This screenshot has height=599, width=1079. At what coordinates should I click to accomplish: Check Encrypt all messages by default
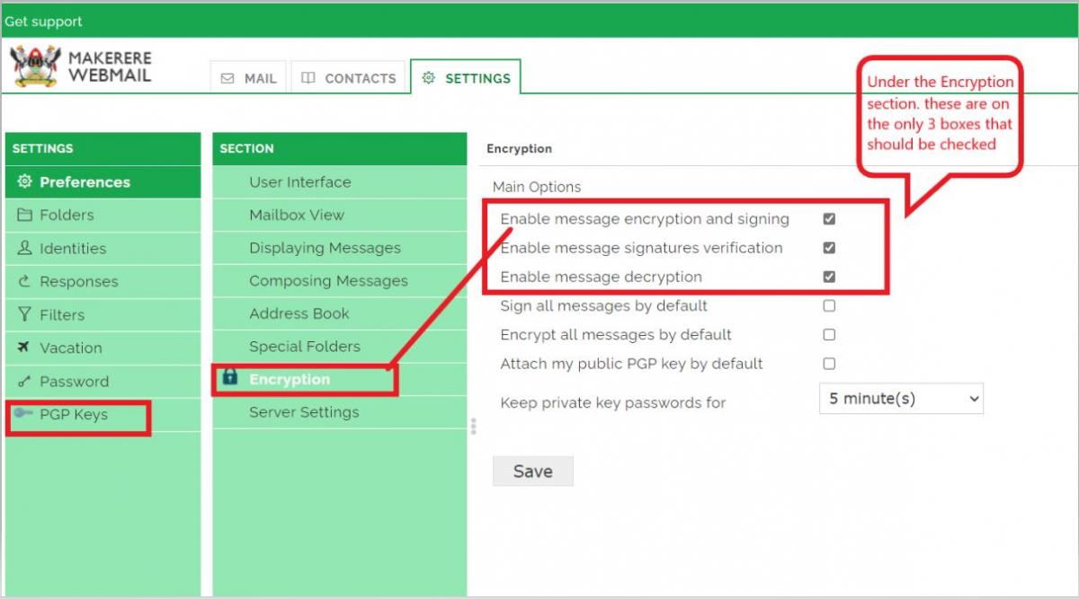829,335
